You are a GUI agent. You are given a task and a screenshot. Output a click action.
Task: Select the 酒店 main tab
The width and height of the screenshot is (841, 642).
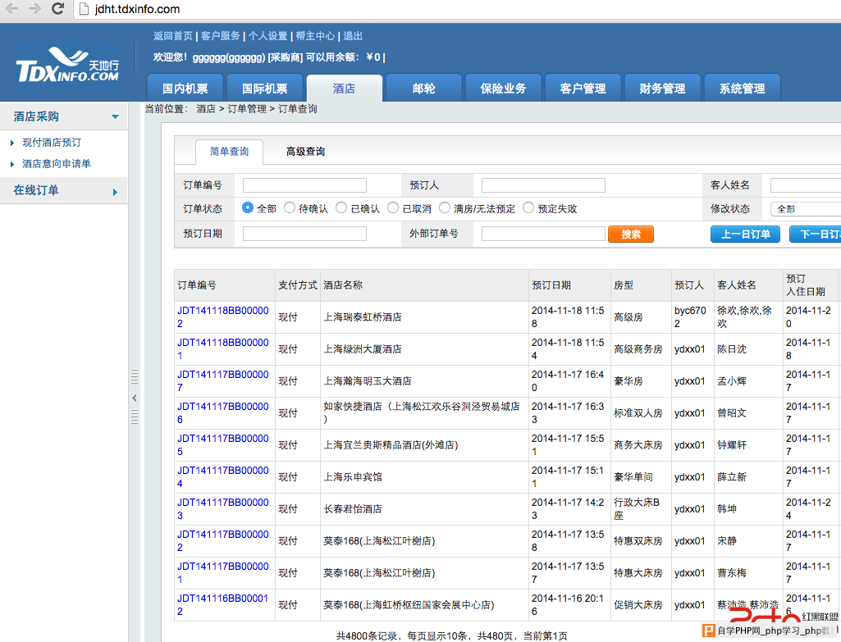(344, 89)
